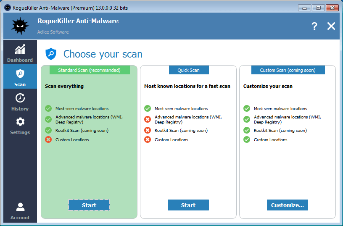
Task: Start the Quick Scan
Action: tap(188, 205)
